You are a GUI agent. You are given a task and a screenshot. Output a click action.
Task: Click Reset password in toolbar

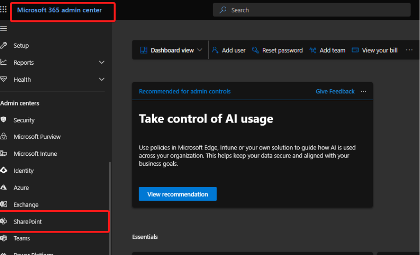pyautogui.click(x=277, y=50)
